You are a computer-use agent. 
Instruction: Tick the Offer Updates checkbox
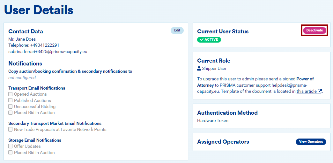11,146
